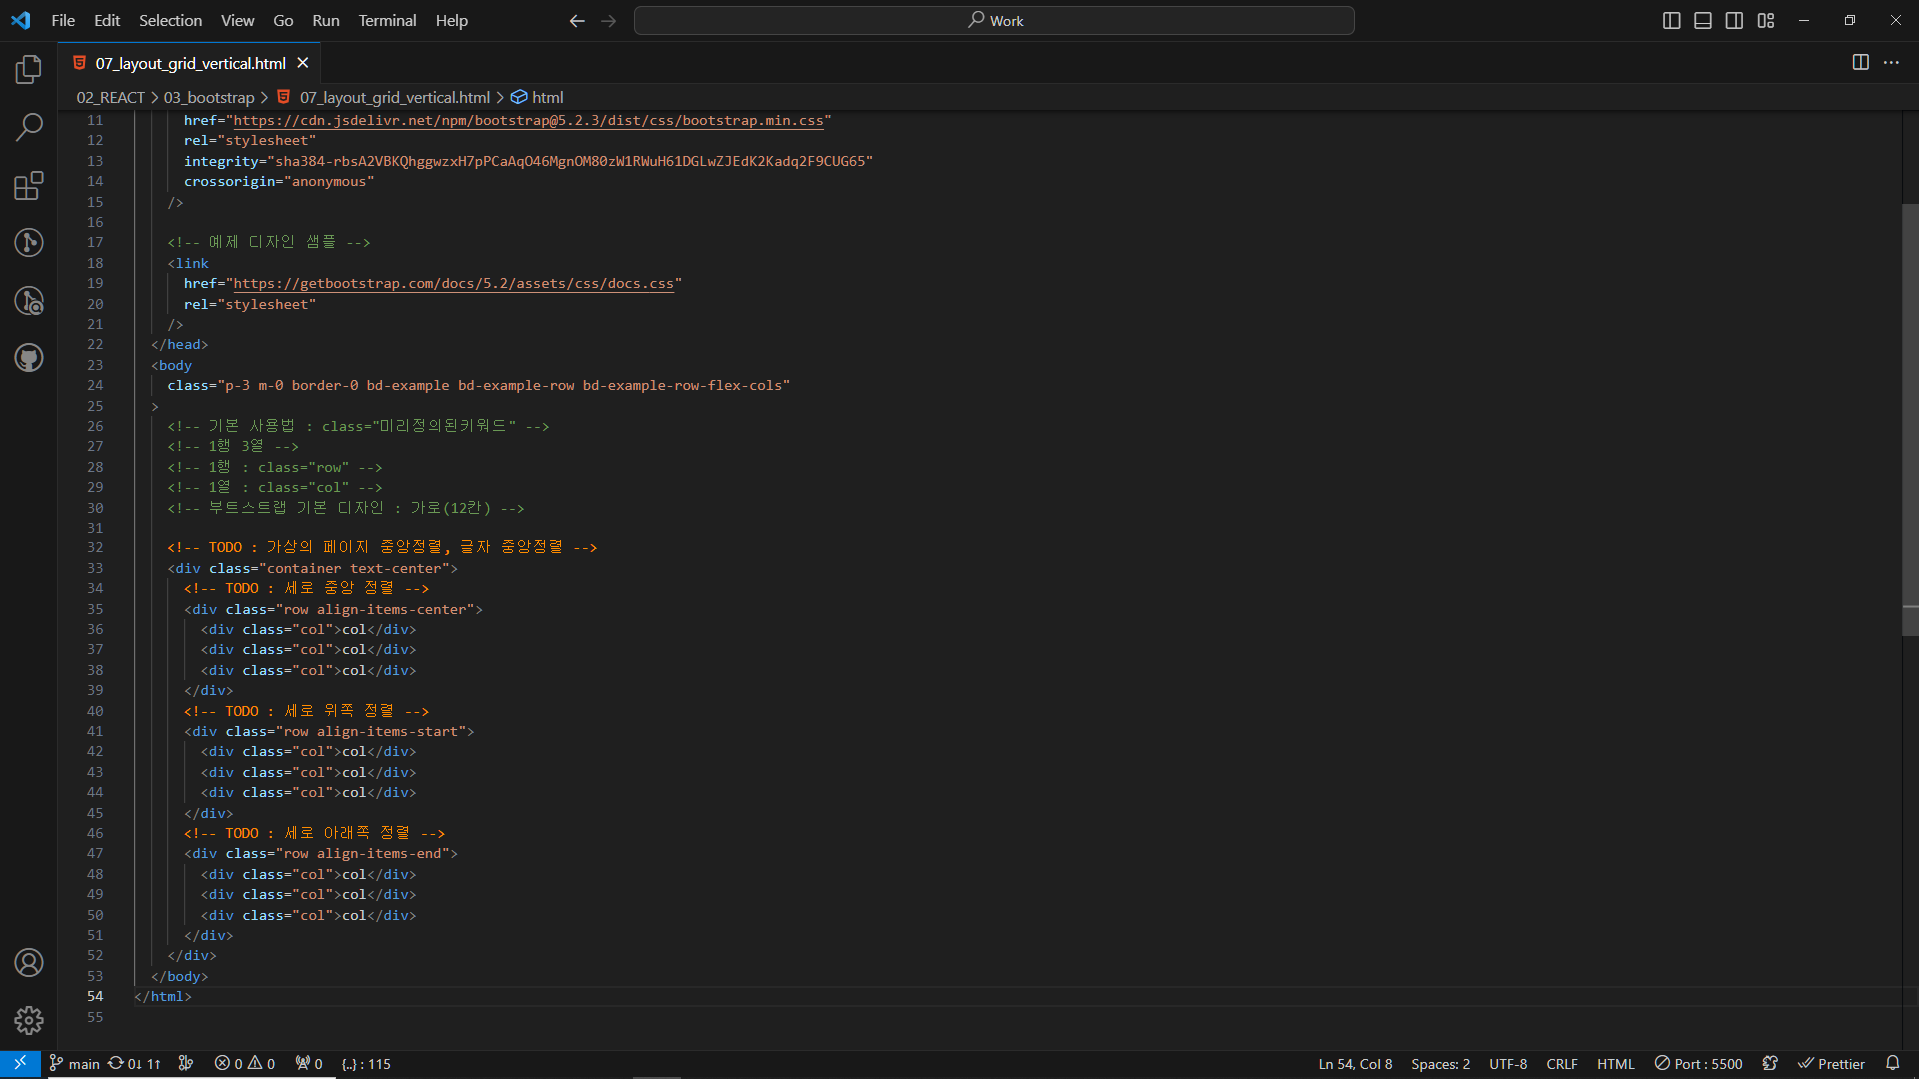Viewport: 1919px width, 1079px height.
Task: Click the Prettier status bar button
Action: (1831, 1064)
